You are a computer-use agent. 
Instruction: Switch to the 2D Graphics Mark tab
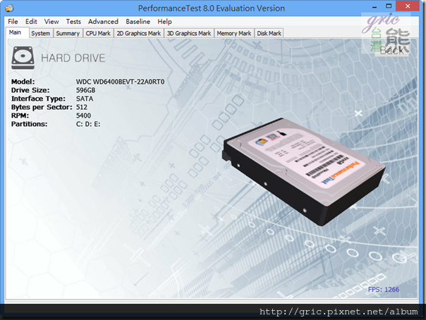click(x=138, y=33)
